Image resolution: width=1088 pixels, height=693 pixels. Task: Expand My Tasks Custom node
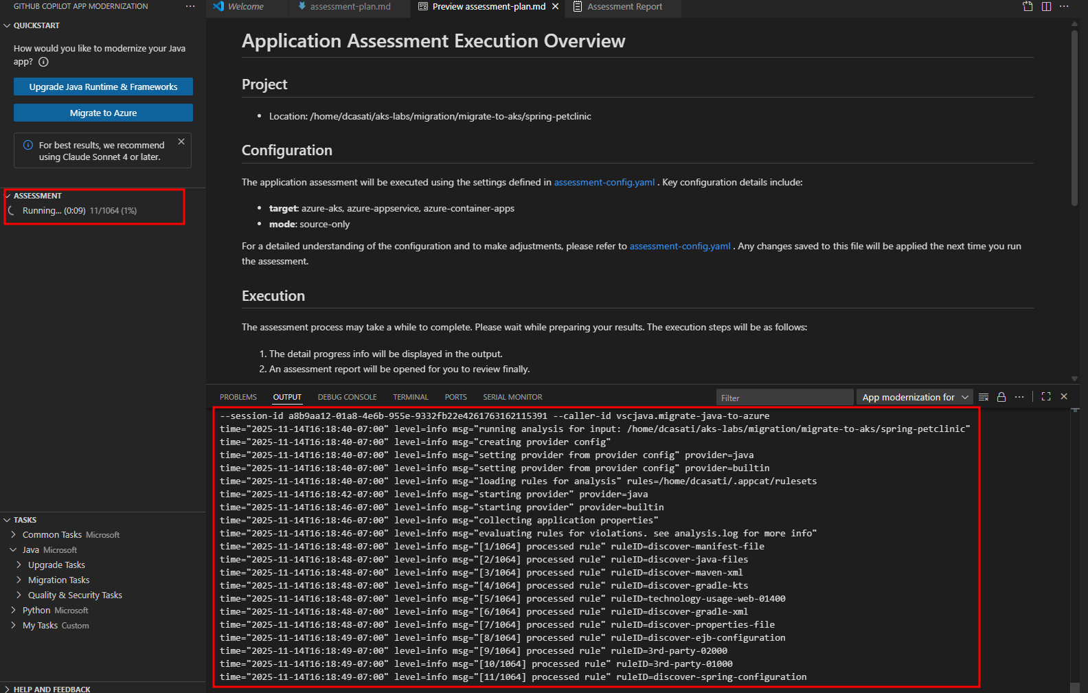(x=13, y=625)
